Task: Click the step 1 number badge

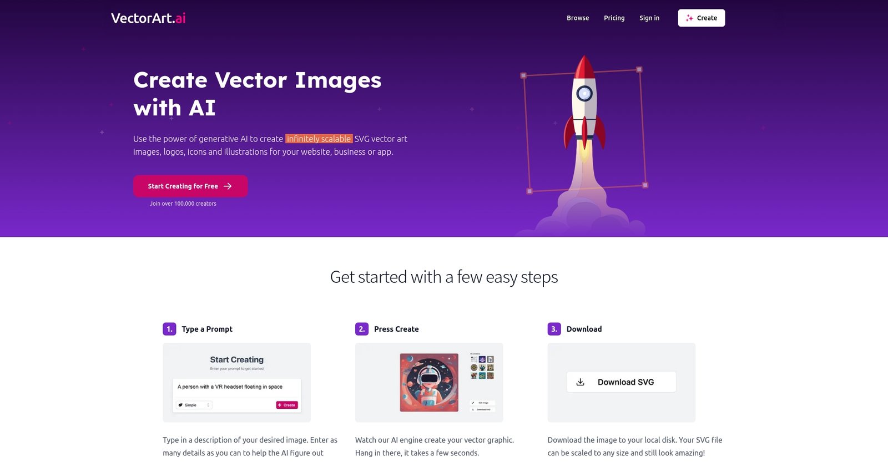Action: click(x=169, y=329)
